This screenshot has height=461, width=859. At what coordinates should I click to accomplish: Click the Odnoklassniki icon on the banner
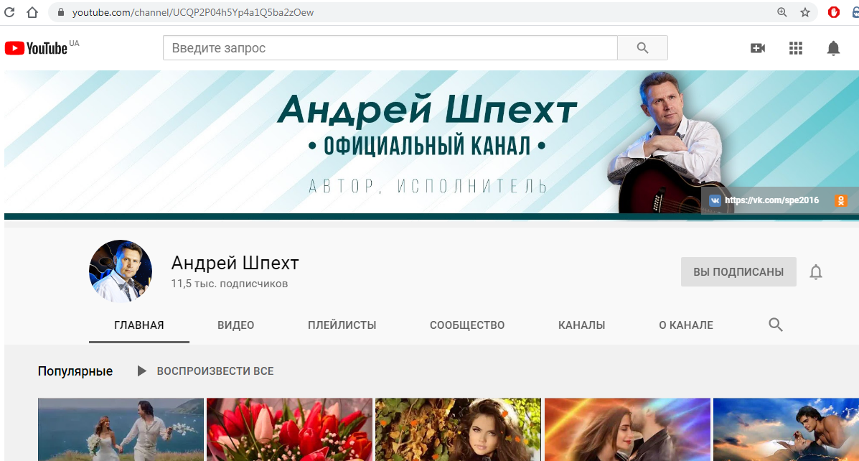841,200
